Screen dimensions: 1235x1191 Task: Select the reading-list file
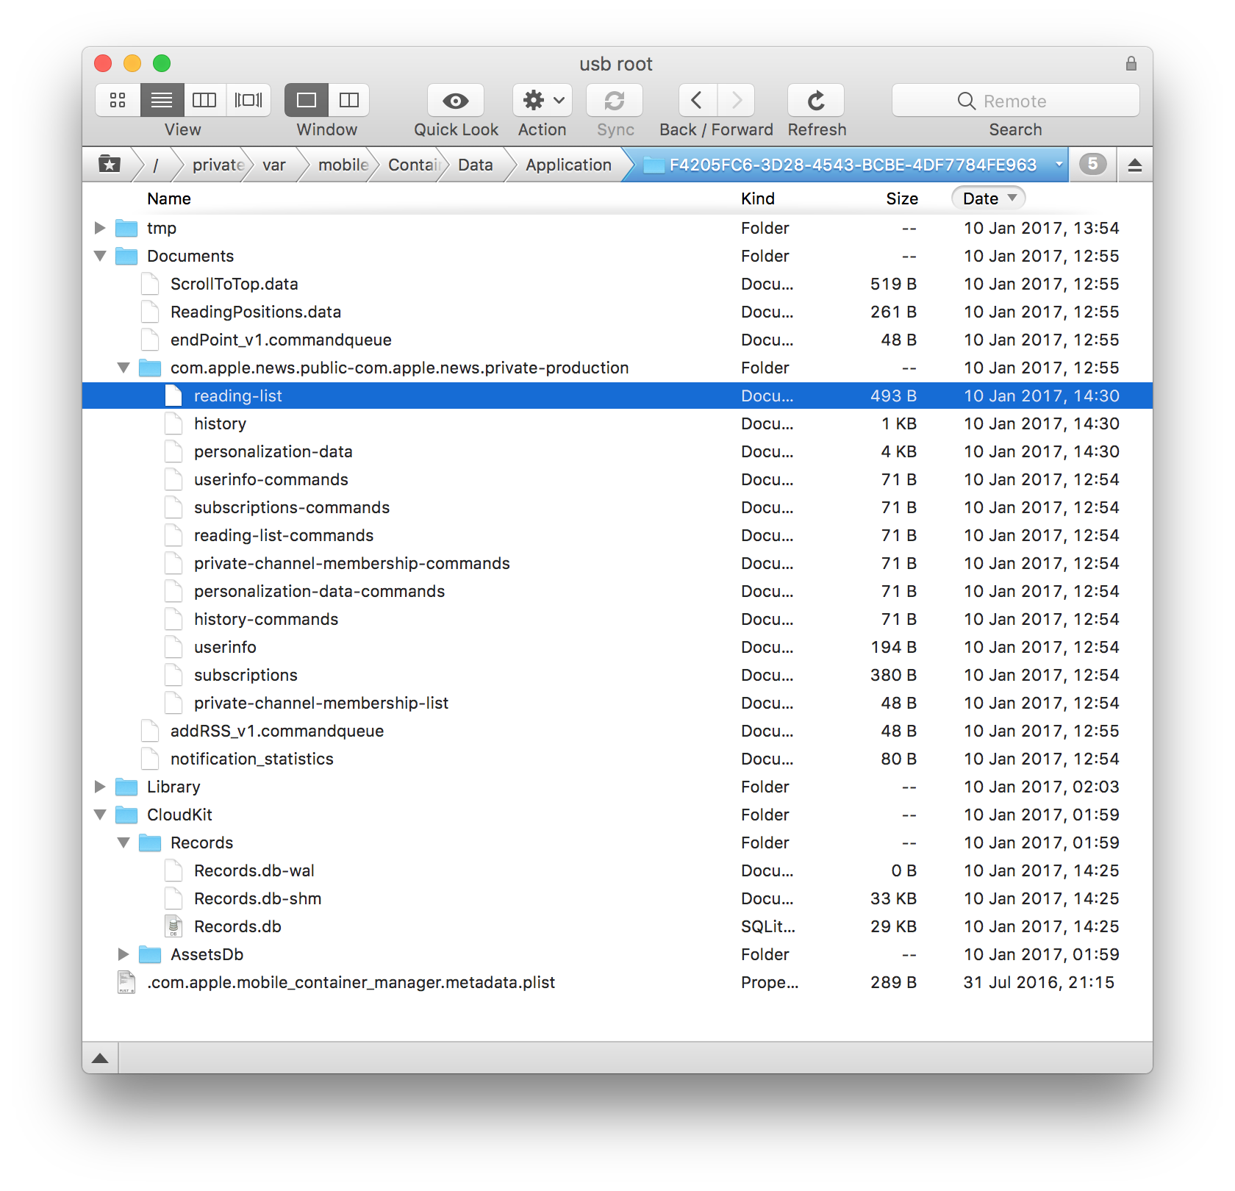point(617,396)
